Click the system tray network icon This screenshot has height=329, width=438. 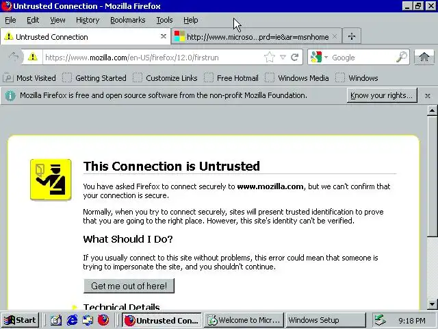pyautogui.click(x=381, y=320)
